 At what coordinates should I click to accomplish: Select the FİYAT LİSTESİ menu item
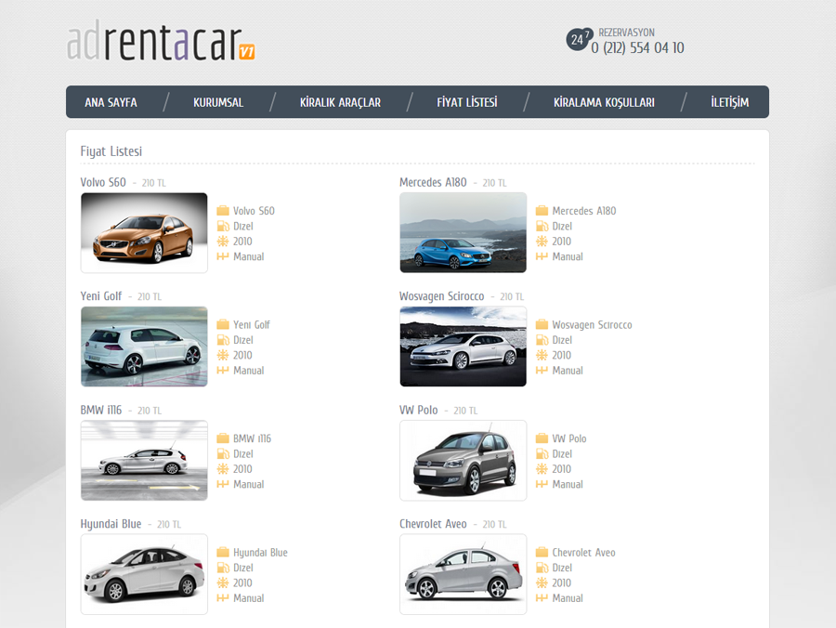pyautogui.click(x=467, y=102)
